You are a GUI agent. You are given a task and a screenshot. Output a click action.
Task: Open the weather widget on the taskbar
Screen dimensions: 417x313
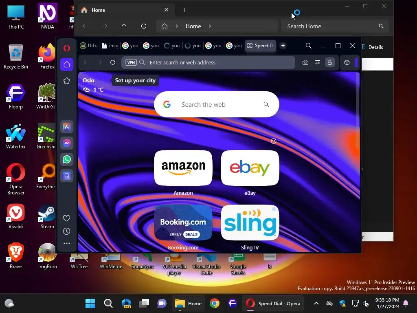pyautogui.click(x=9, y=303)
